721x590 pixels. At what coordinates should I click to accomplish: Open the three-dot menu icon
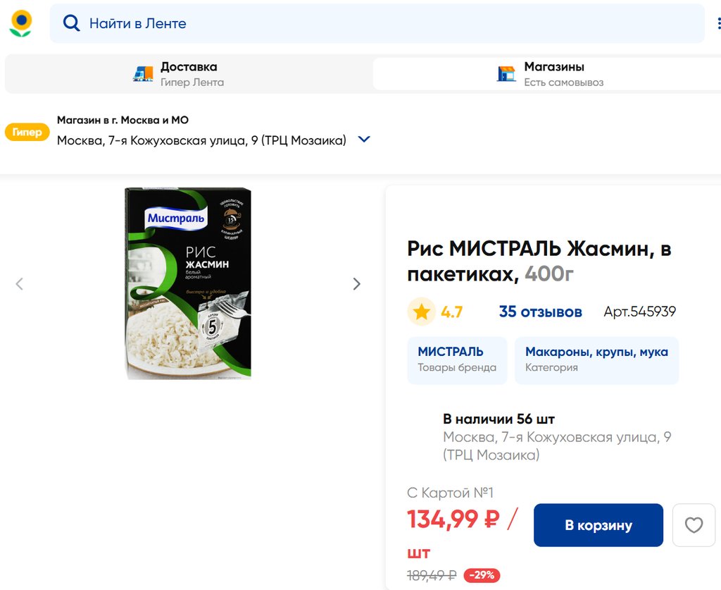click(x=718, y=23)
